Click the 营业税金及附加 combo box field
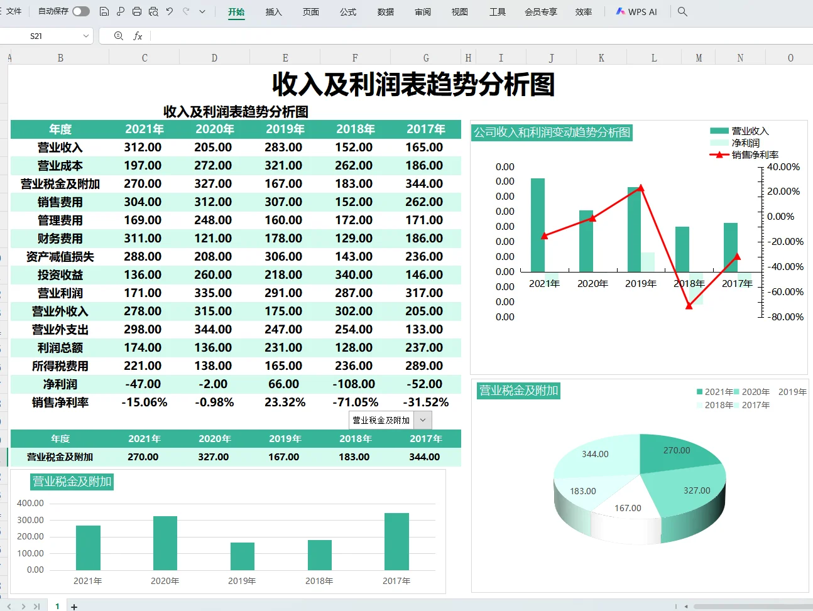 [381, 420]
